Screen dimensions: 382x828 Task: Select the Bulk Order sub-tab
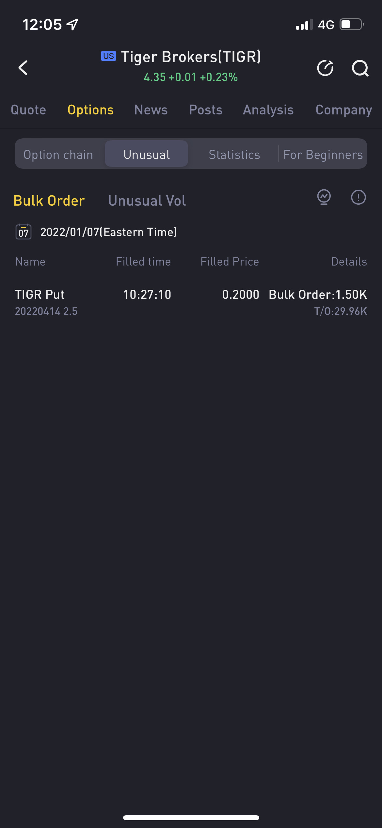point(49,200)
